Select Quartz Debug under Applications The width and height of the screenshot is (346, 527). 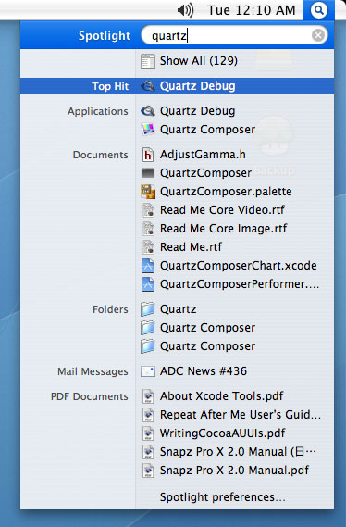(197, 111)
